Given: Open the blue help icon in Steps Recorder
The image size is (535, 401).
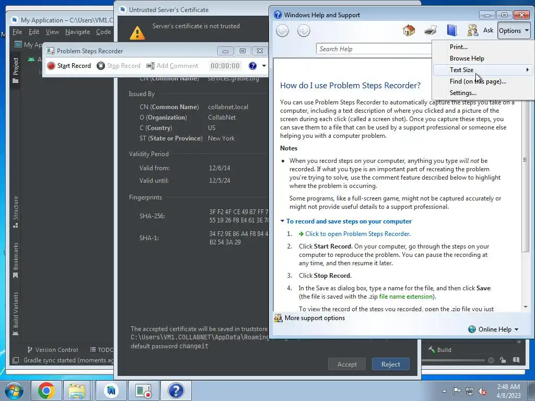Looking at the screenshot, I should tap(252, 66).
